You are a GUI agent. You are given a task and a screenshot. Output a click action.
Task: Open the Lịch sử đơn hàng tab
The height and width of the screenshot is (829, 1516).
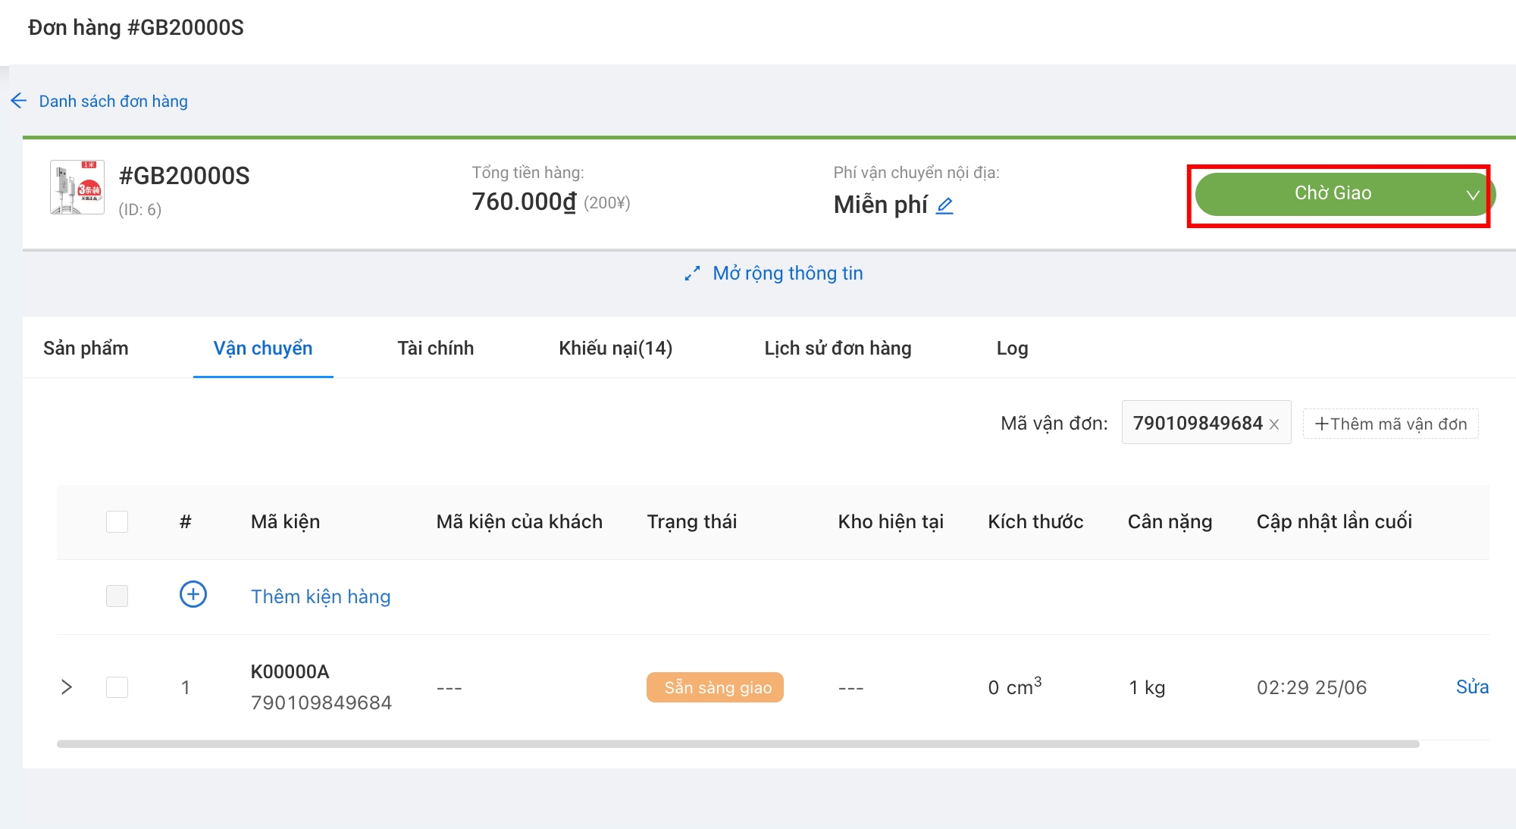point(837,349)
